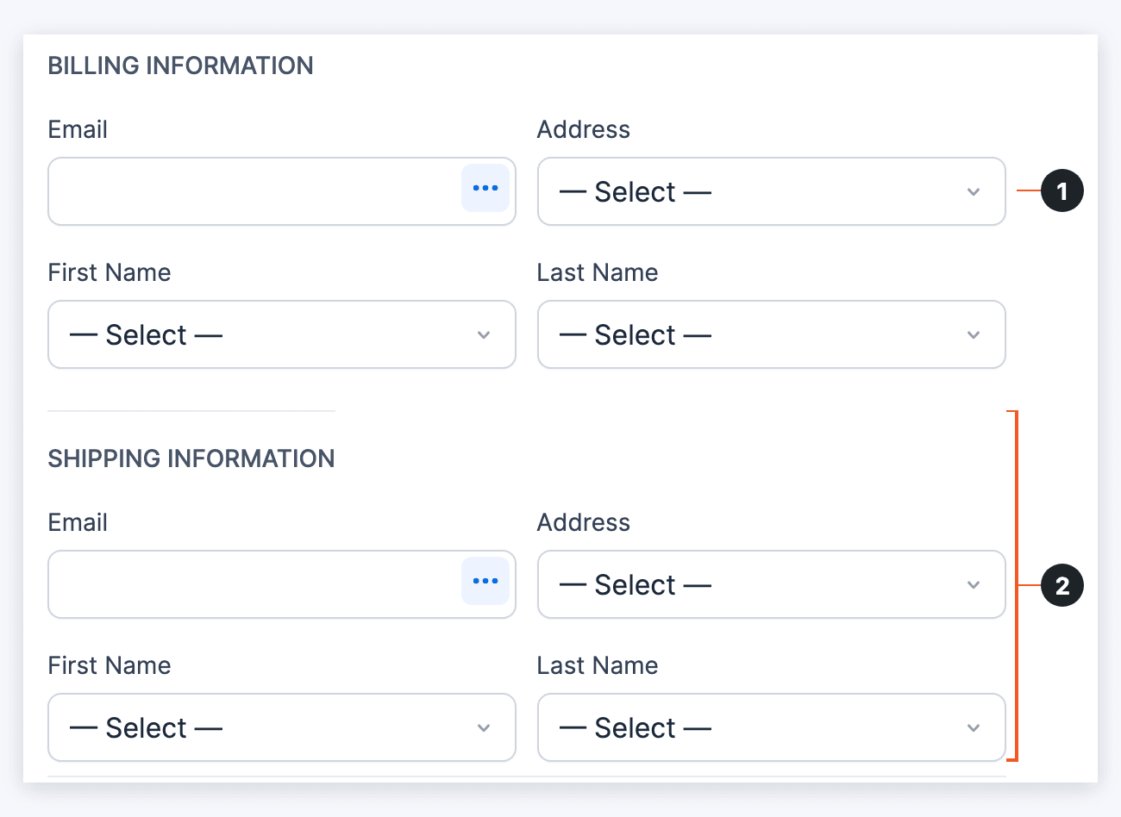Open the Billing First Name Select dropdown
Screen dimensions: 1121x817
(x=282, y=334)
